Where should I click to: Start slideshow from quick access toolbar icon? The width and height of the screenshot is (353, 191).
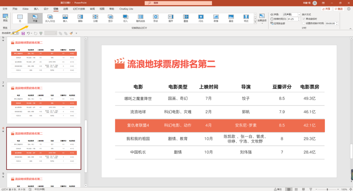41,33
